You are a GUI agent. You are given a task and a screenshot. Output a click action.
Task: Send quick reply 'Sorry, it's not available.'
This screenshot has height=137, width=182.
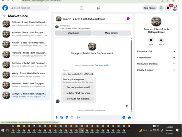[78, 99]
